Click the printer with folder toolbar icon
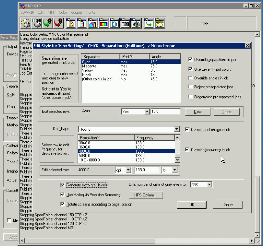This screenshot has width=263, height=246. pos(26,23)
